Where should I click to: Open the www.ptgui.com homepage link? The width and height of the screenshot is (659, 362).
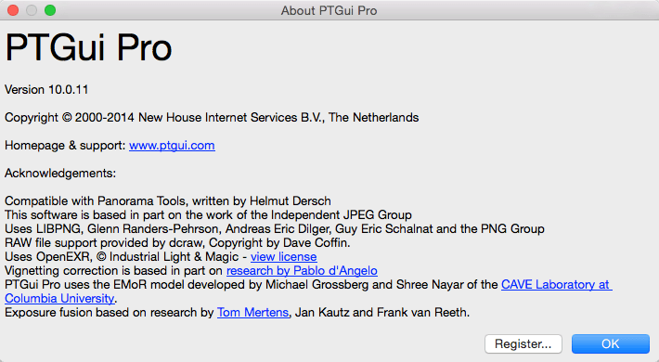pos(172,146)
